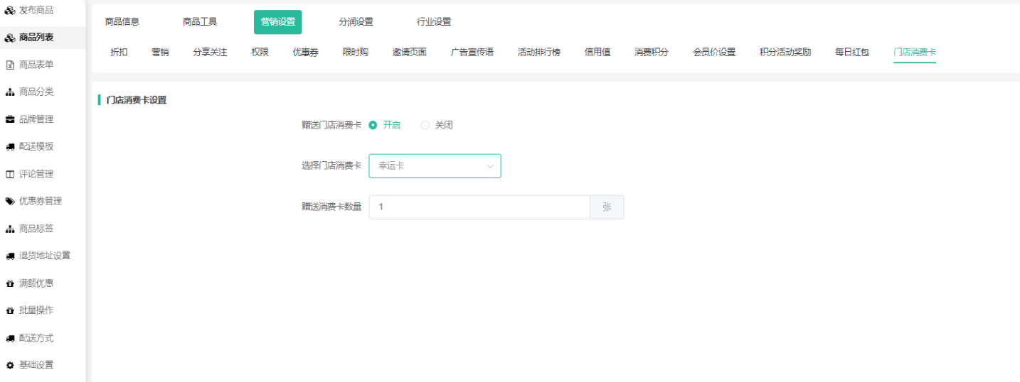Open 商品分类 via its hierarchy icon
1020x382 pixels.
(x=10, y=92)
